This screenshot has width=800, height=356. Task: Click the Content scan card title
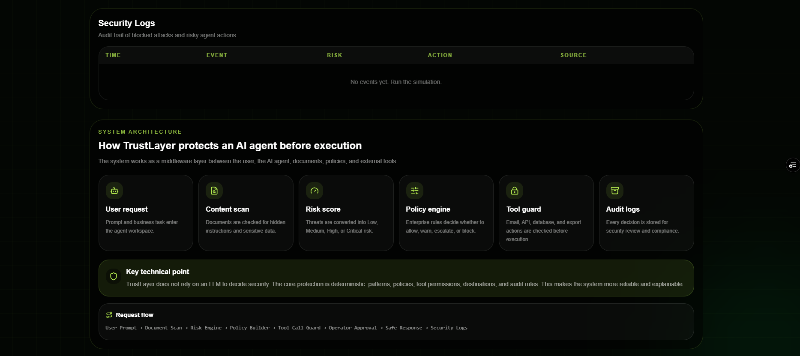[x=227, y=209]
